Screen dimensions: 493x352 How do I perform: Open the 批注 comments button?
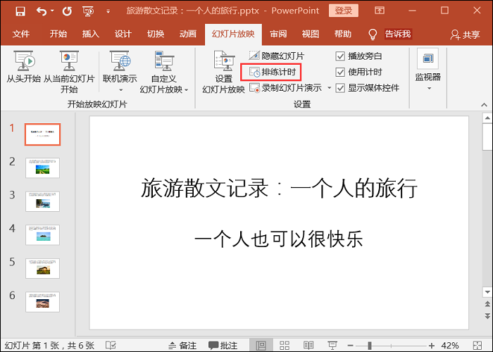[223, 346]
